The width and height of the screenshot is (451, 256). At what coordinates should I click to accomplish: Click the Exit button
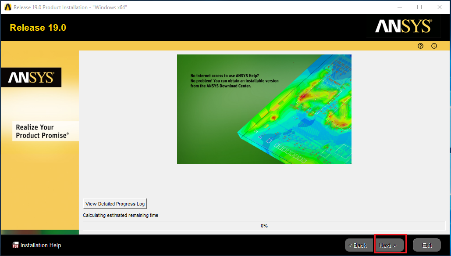tap(427, 245)
